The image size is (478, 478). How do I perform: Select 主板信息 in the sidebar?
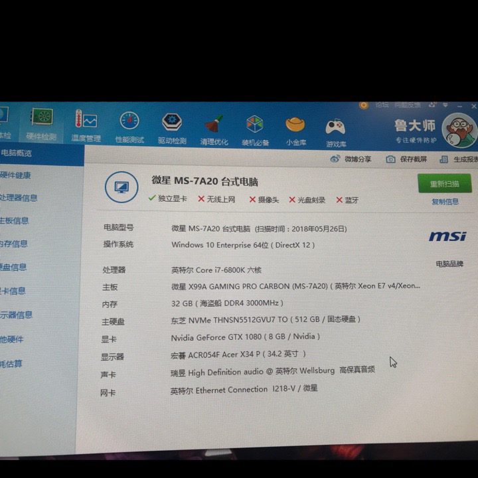[14, 220]
